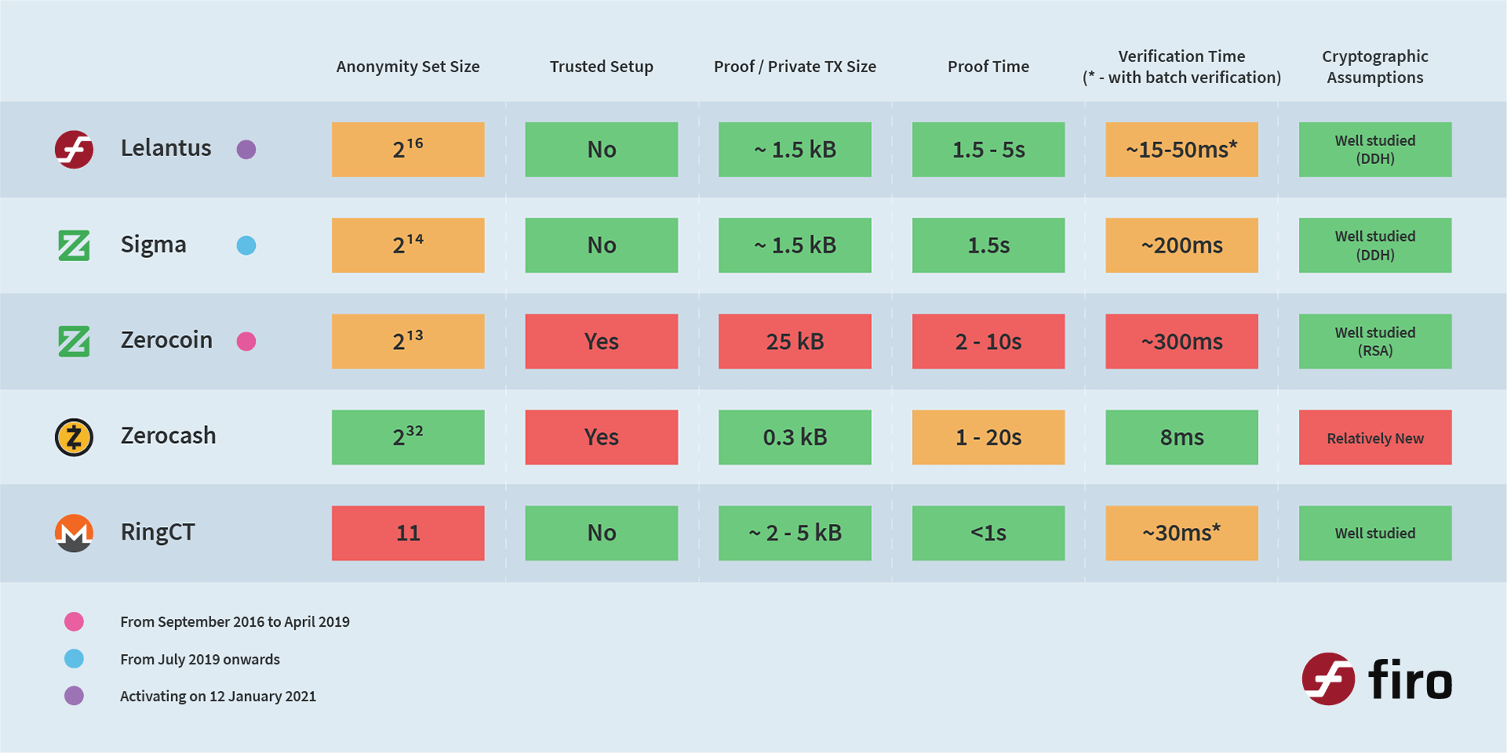Click the pink legend dot for 2016-2019
Screen dimensions: 1507x753
(x=74, y=622)
